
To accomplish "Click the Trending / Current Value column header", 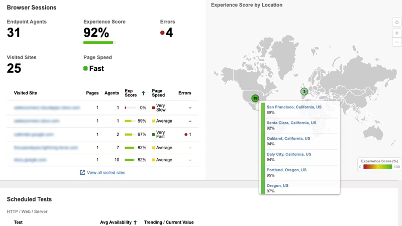I will pos(169,222).
